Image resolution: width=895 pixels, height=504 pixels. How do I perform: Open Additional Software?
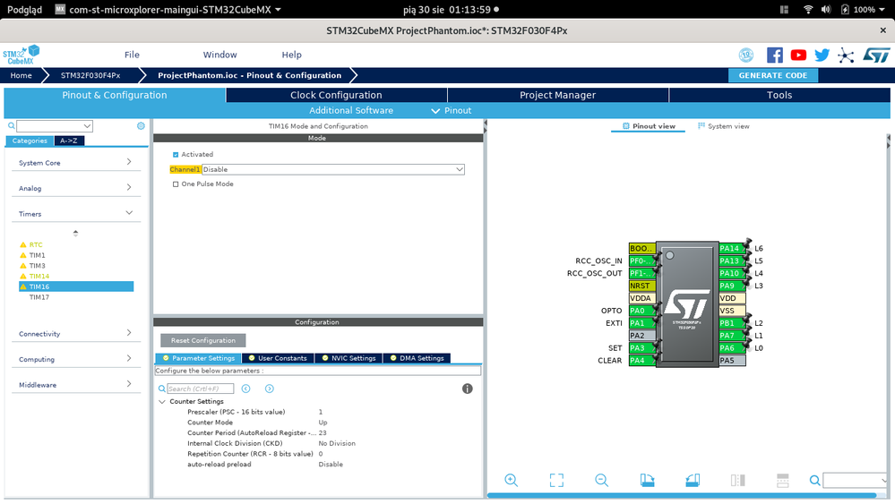[x=351, y=111]
